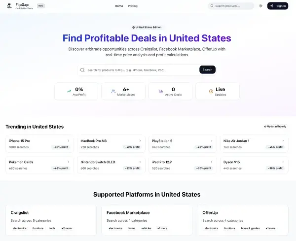Image resolution: width=296 pixels, height=241 pixels.
Task: Open the Home nav tab
Action: coord(119,6)
